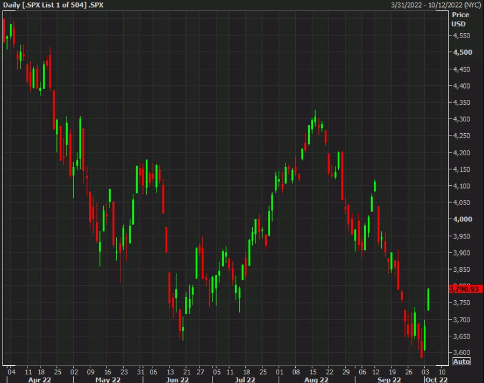The width and height of the screenshot is (484, 383).
Task: Click the Auto scale button
Action: coord(461,362)
